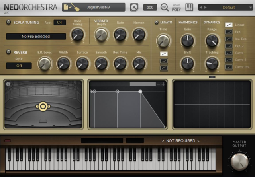Click the envelope end point handle
Image resolution: width=255 pixels, height=177 pixels.
tap(165, 127)
